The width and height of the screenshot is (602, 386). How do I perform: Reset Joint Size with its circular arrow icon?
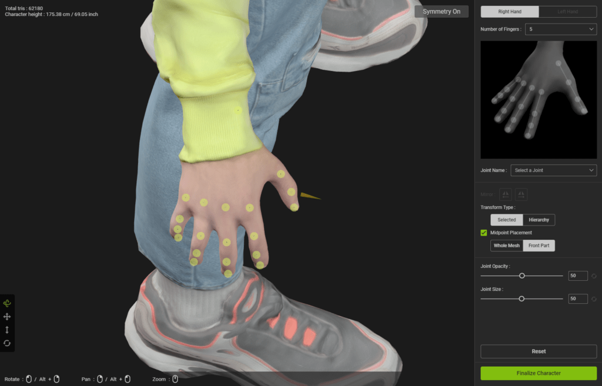pyautogui.click(x=594, y=299)
